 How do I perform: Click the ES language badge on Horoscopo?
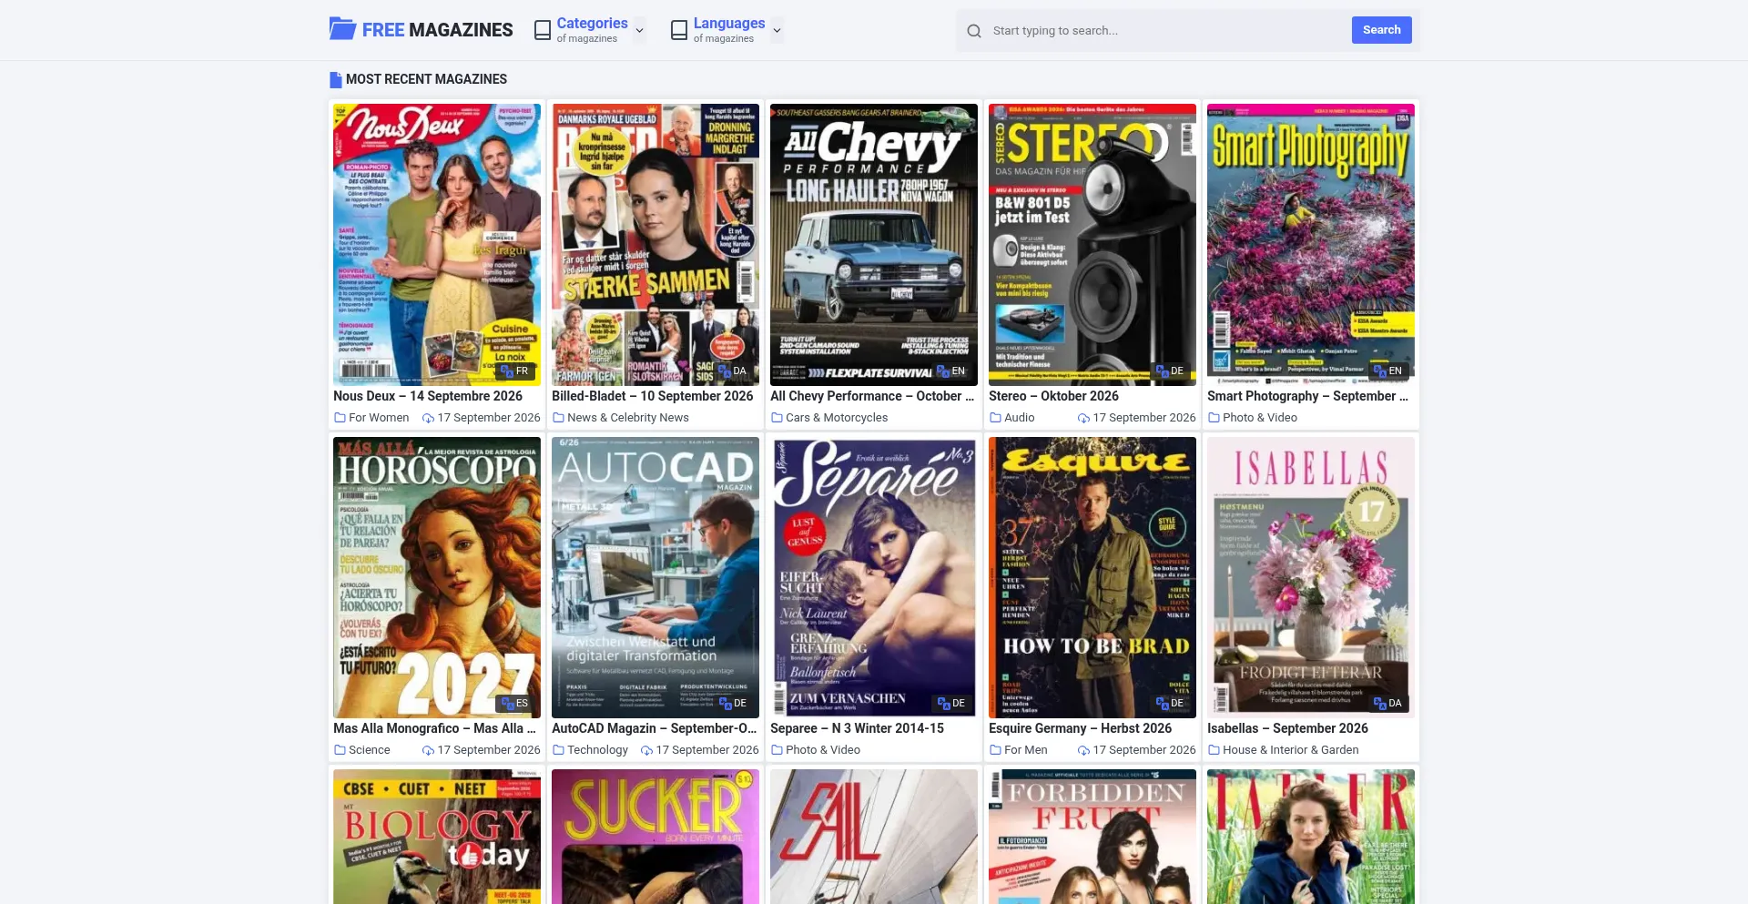tap(515, 703)
